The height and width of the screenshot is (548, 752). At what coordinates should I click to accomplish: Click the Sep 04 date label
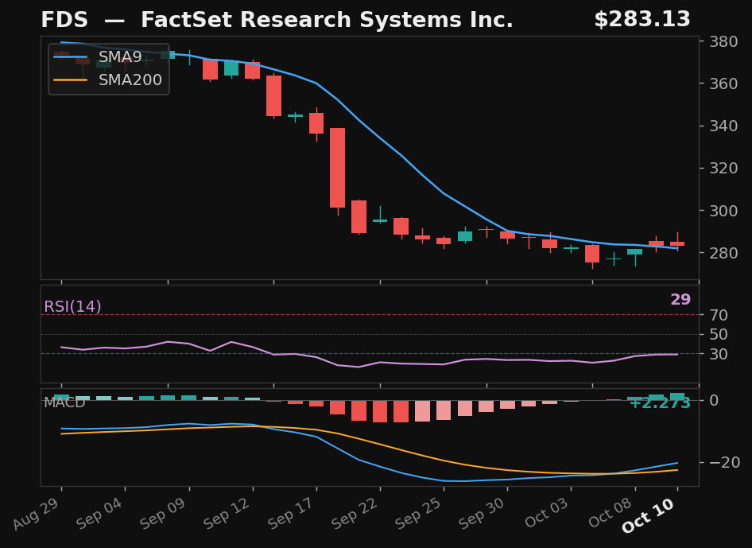point(101,513)
